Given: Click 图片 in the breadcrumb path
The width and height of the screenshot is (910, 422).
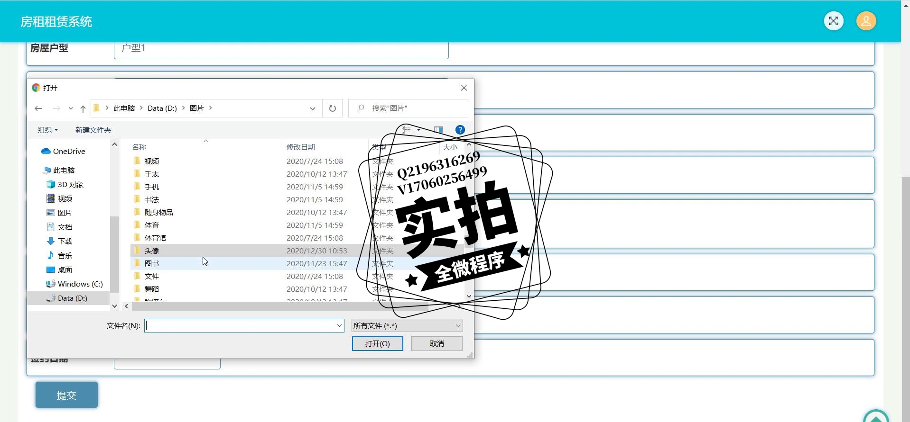Looking at the screenshot, I should click(196, 108).
